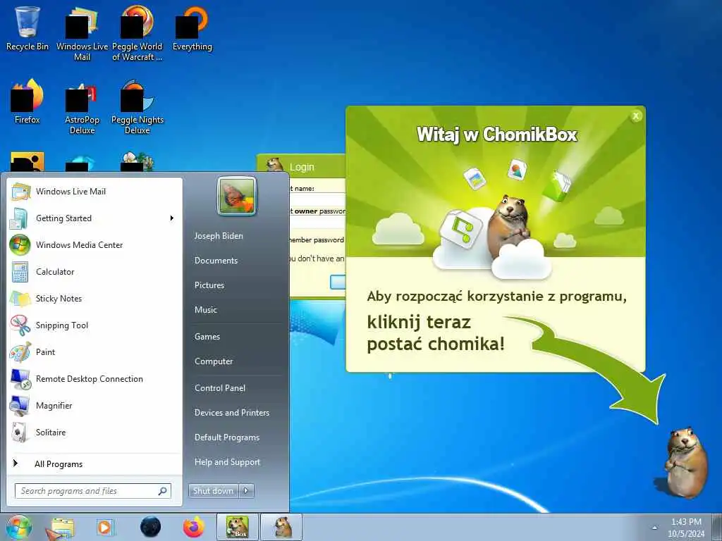Viewport: 722px width, 541px height.
Task: Open Devices and Printers
Action: click(231, 413)
